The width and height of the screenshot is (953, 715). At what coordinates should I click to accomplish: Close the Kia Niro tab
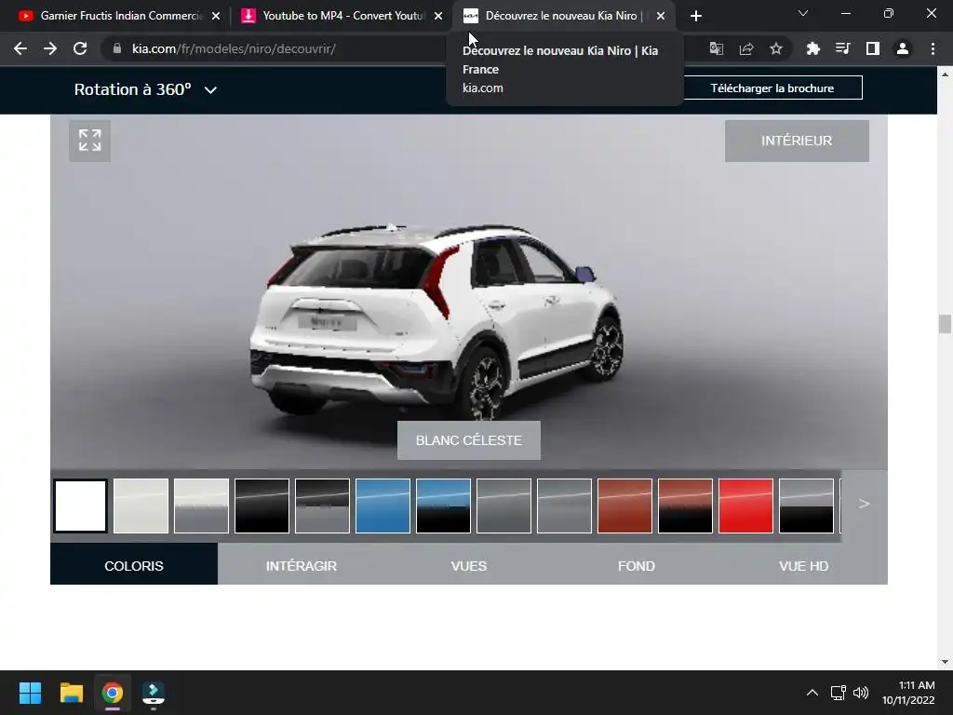point(661,16)
